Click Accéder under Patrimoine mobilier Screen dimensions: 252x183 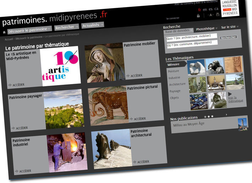135,76
